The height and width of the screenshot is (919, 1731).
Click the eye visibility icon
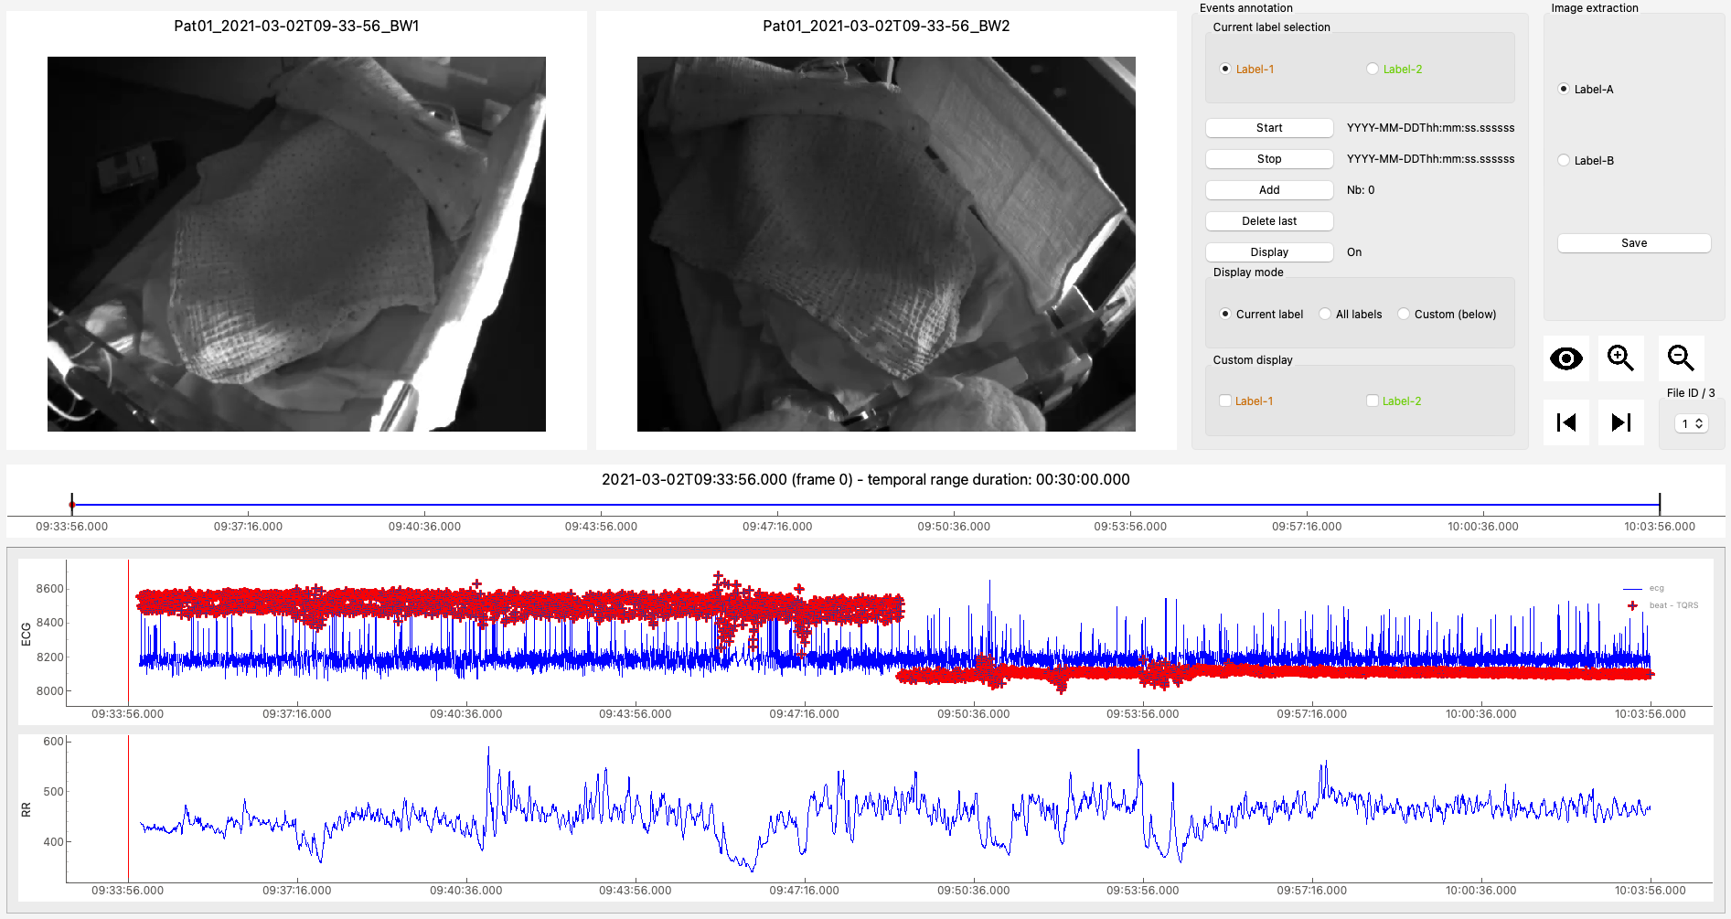(x=1566, y=358)
